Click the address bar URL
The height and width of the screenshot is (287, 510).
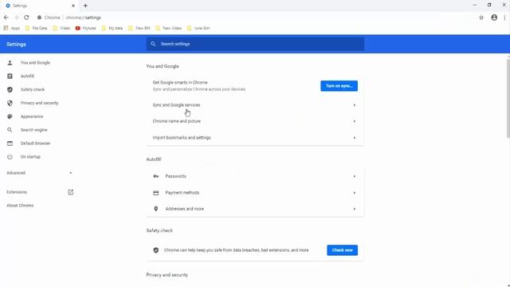pos(83,18)
